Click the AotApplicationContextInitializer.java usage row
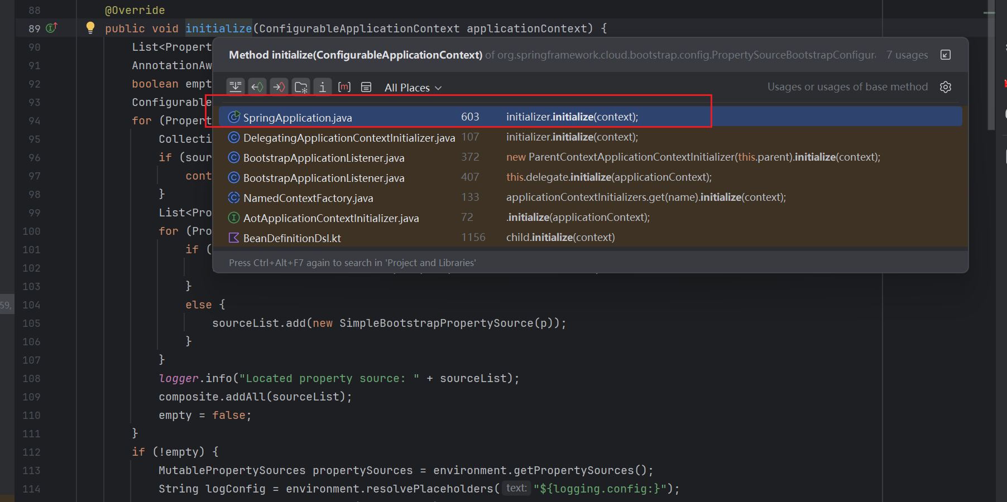The height and width of the screenshot is (502, 1007). [x=331, y=218]
